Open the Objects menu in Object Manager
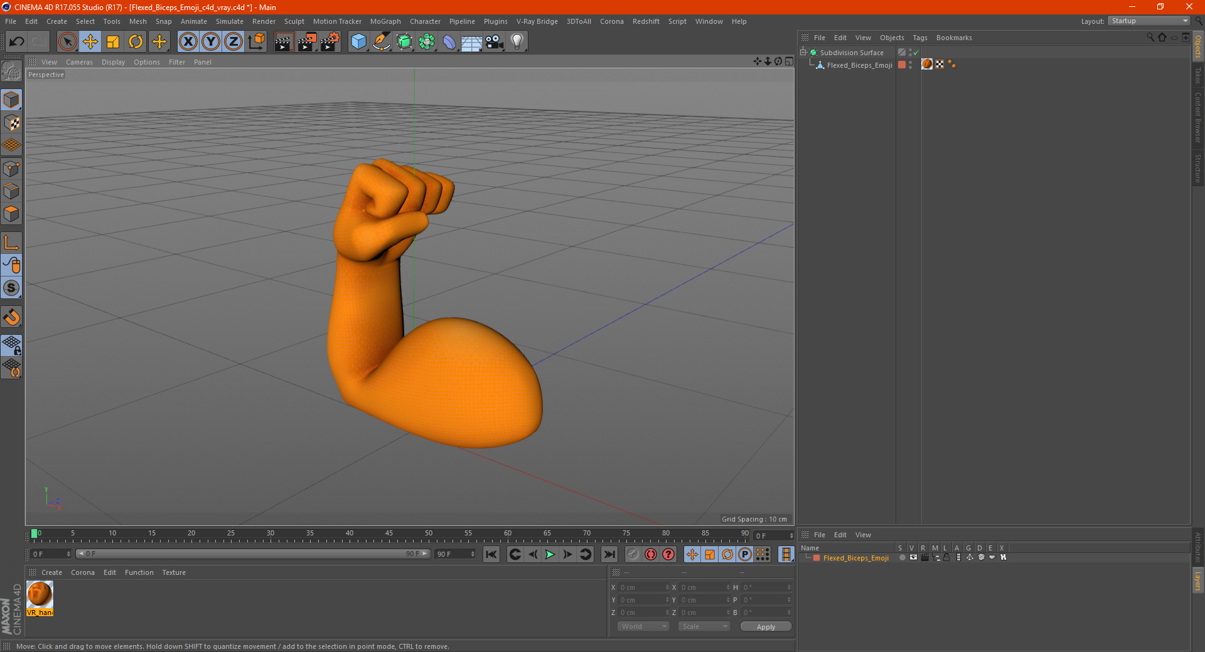Screen dimensions: 1205x652 tap(892, 38)
